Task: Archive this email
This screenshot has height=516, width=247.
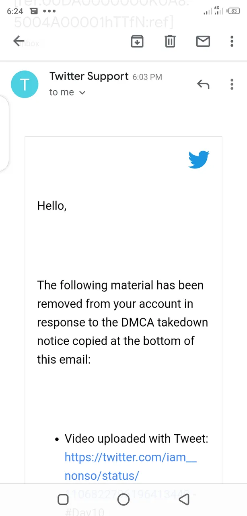Action: [x=137, y=41]
